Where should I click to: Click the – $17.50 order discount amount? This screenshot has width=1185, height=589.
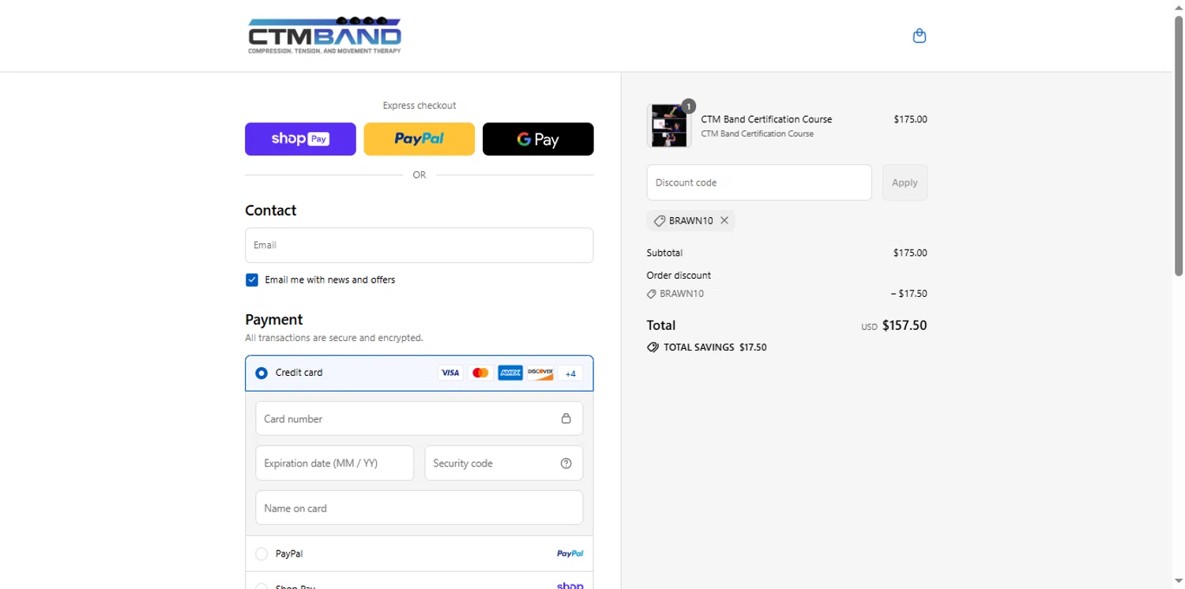coord(908,294)
